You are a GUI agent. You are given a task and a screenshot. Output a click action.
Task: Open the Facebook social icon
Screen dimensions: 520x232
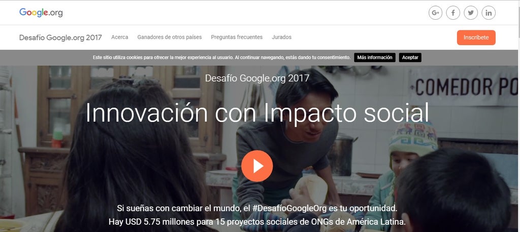(x=453, y=13)
